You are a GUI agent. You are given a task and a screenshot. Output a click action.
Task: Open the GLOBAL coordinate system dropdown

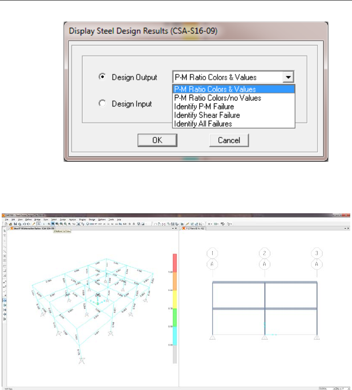334,389
